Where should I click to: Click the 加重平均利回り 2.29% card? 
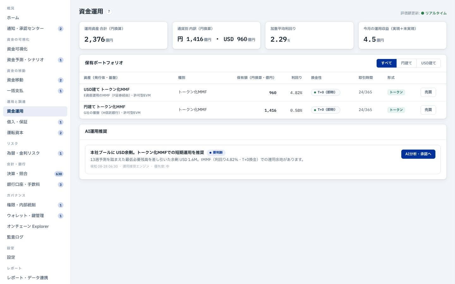[x=309, y=35]
